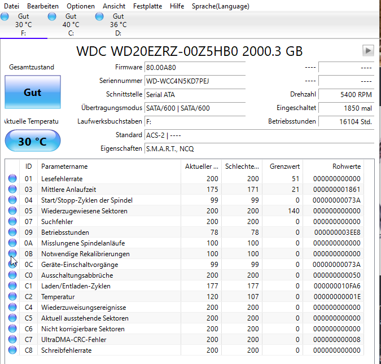Click current value 175 of Mittlere Anlaufzeit
The width and height of the screenshot is (381, 364).
(x=212, y=190)
